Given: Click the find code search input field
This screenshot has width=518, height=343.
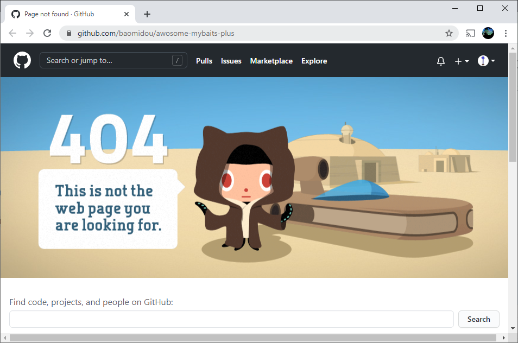Looking at the screenshot, I should (231, 319).
